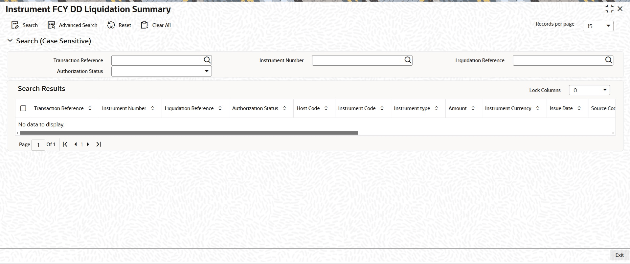
Task: Sort by Instrument Currency column
Action: 537,108
